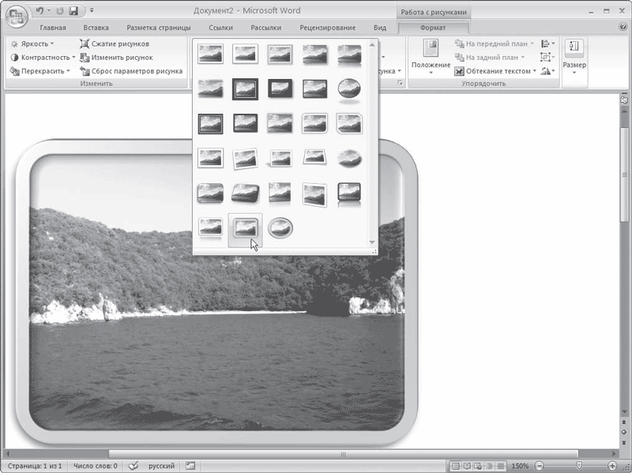The width and height of the screenshot is (632, 473).
Task: Click the zoom in plus button
Action: pyautogui.click(x=611, y=466)
